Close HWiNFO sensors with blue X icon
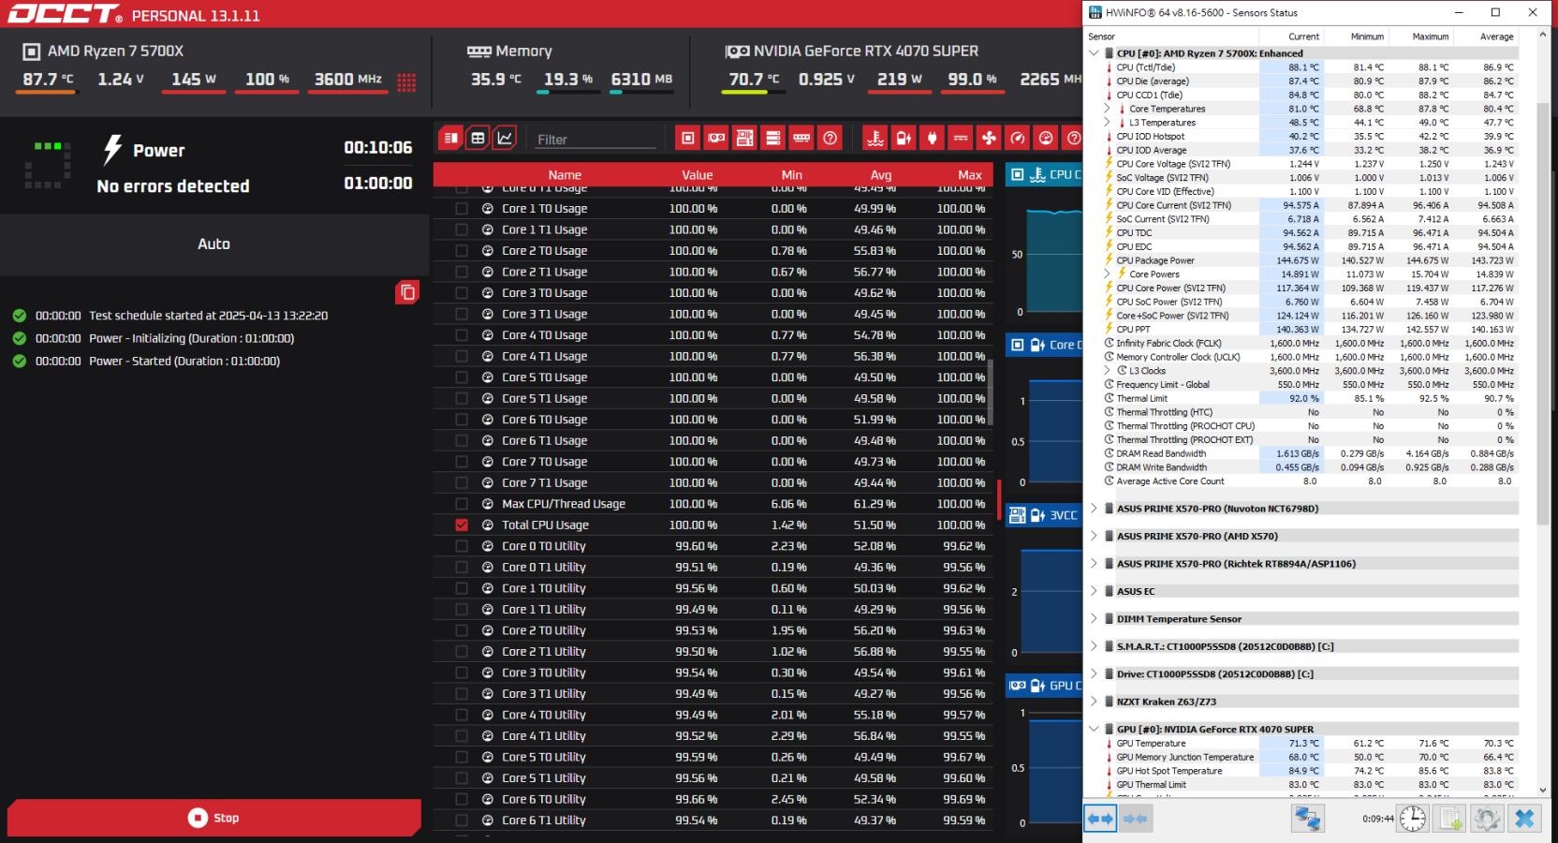Screen dimensions: 1558x843 (1524, 819)
